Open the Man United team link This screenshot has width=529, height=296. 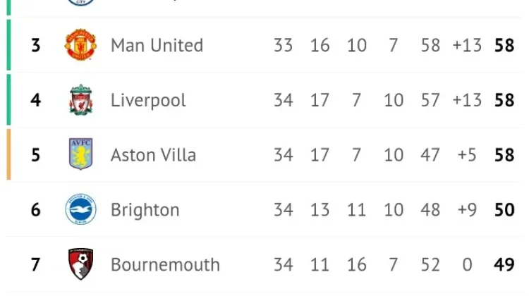pyautogui.click(x=157, y=45)
